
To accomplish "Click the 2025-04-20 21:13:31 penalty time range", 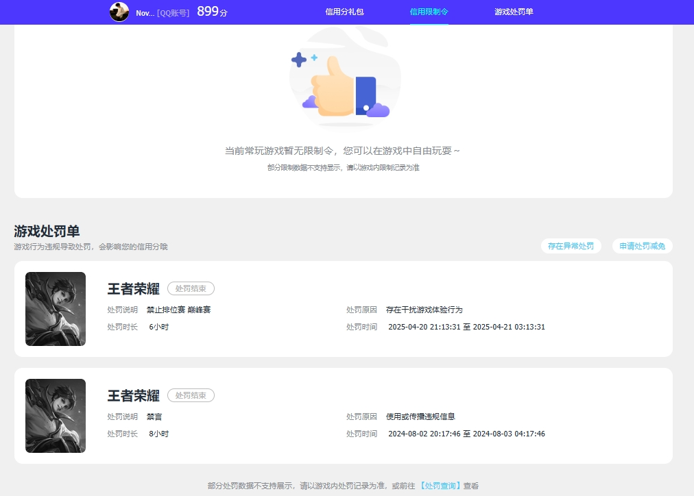I will [466, 327].
